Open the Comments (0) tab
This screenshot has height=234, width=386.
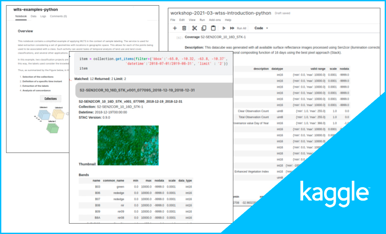coord(59,16)
